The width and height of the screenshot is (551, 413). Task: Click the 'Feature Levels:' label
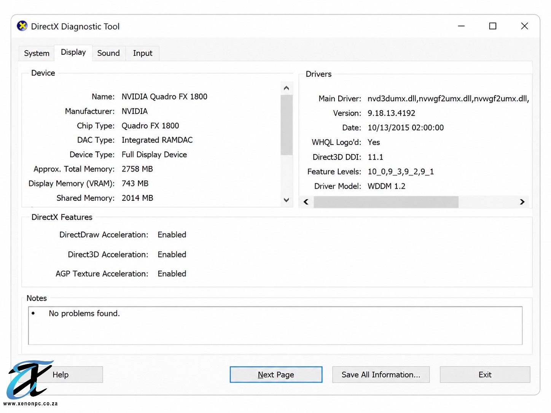tap(334, 172)
